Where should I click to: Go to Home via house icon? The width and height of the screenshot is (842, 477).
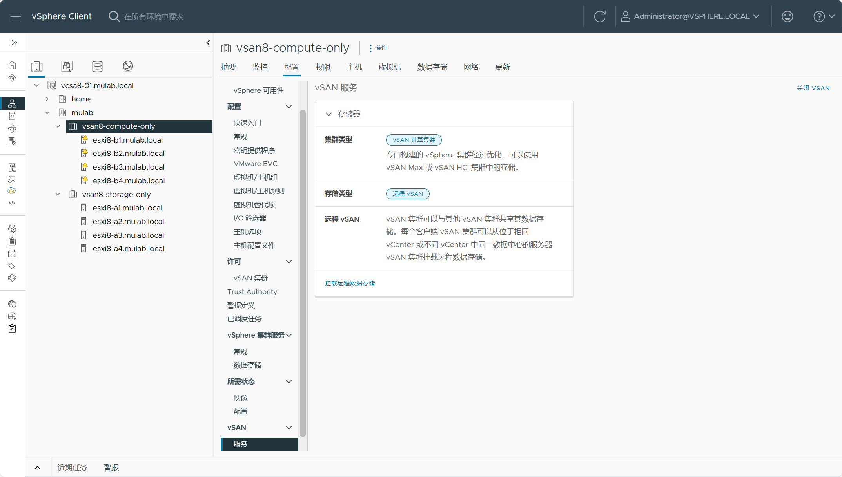point(12,65)
